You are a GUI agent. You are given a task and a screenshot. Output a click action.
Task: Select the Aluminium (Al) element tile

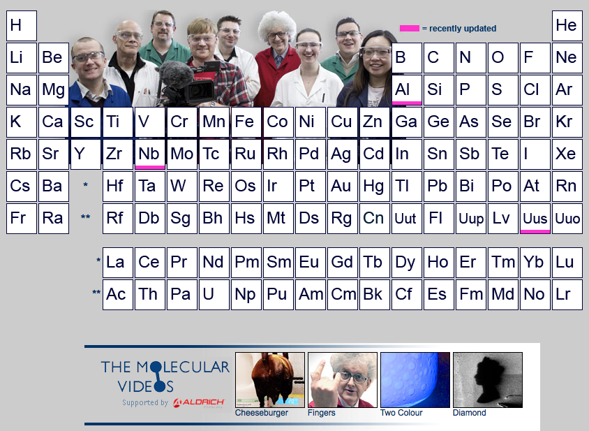click(406, 89)
